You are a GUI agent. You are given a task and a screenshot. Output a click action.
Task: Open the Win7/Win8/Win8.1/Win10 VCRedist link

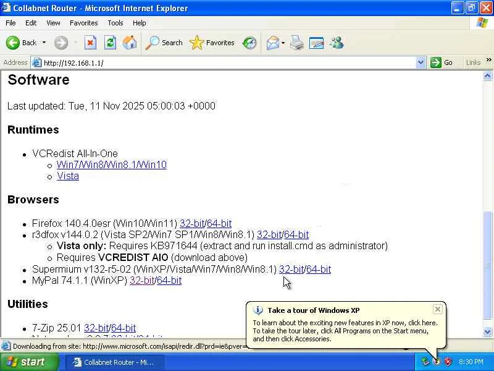[x=112, y=164]
